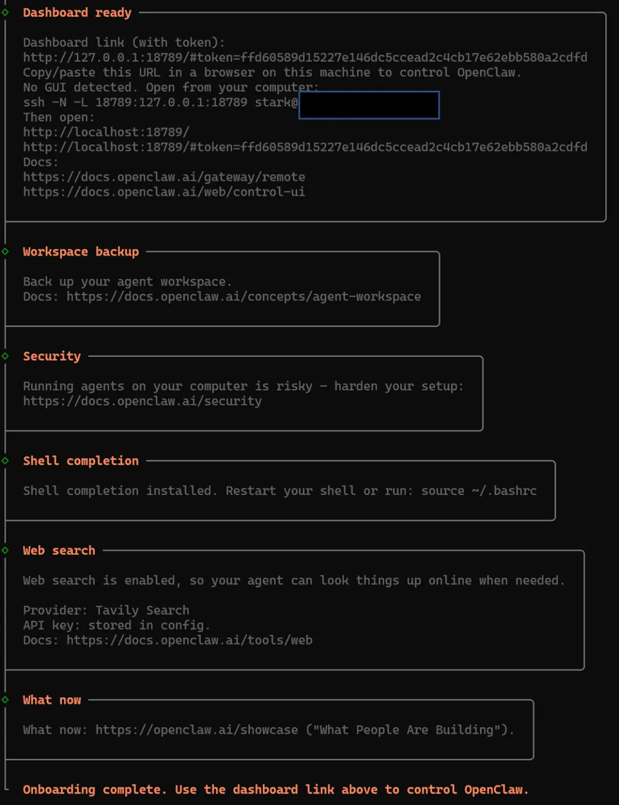This screenshot has width=619, height=805.
Task: Click the 127.0.0.1:18789 dashboard token URL
Action: coord(305,57)
